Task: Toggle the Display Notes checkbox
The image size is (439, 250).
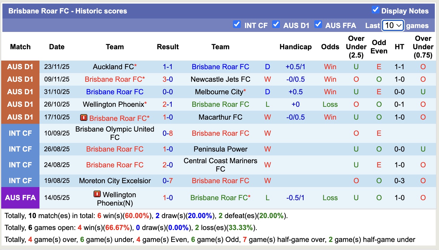Action: [376, 10]
